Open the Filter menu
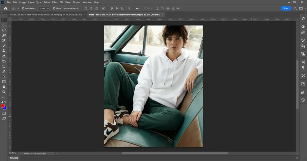This screenshot has height=161, width=307. [55, 2]
